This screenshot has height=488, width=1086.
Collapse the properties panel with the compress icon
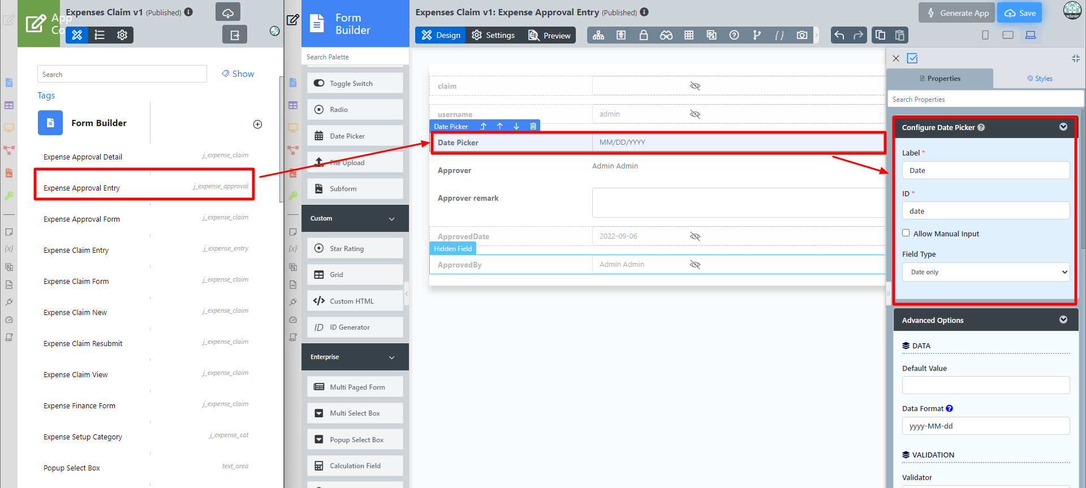(x=1076, y=58)
